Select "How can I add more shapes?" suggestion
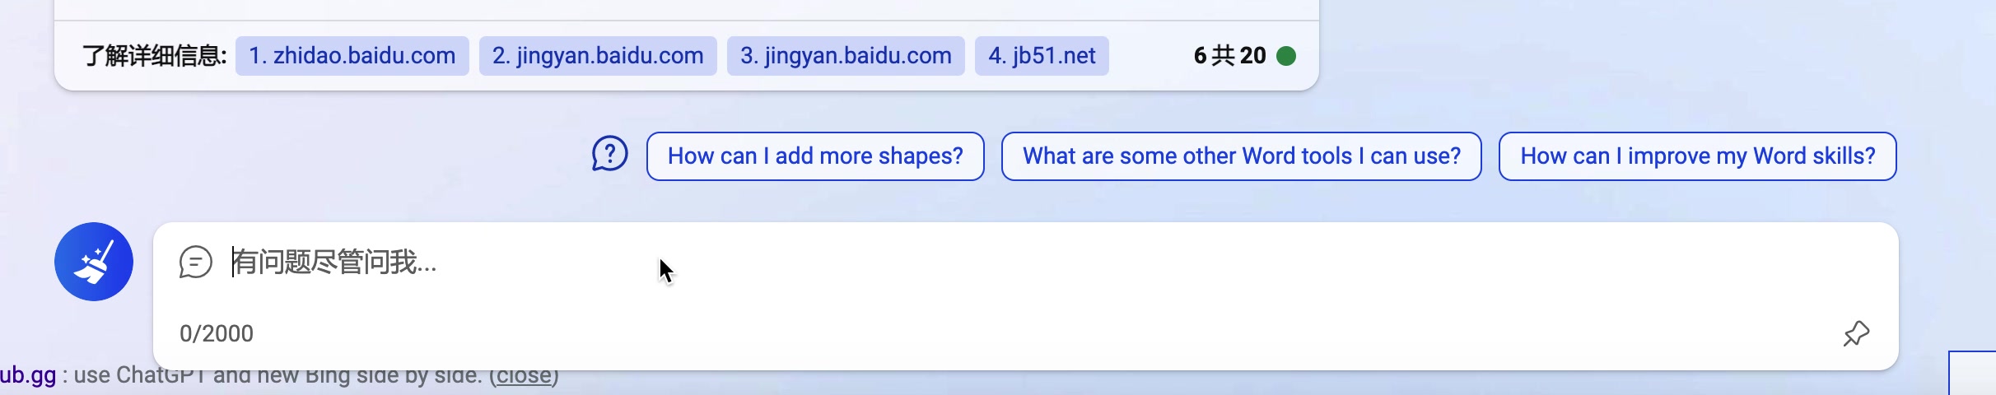Screen dimensions: 1996x395 coord(815,156)
